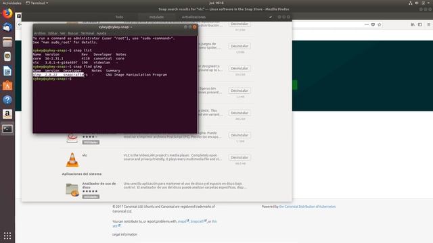Open the Terminal menu in the terminal window
Viewport: 433px width, 243px height.
coord(87,33)
